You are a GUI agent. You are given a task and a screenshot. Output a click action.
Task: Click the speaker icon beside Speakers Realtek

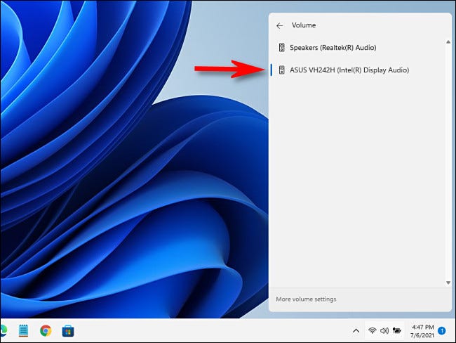(x=282, y=48)
